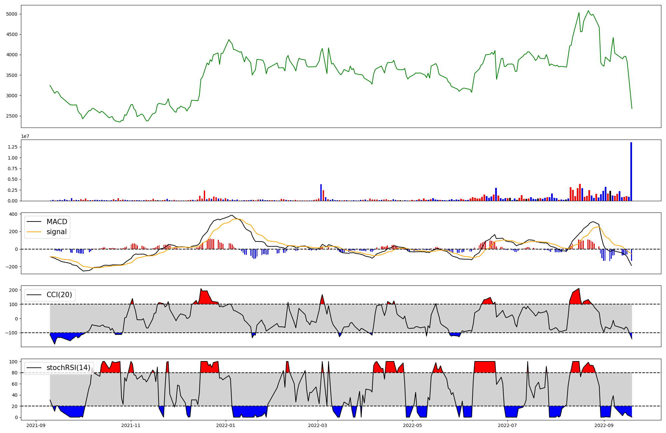Click the 2022-09 x-axis date label
Screen dimensions: 666x433
(604, 425)
